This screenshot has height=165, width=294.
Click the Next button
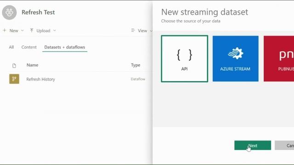253,145
